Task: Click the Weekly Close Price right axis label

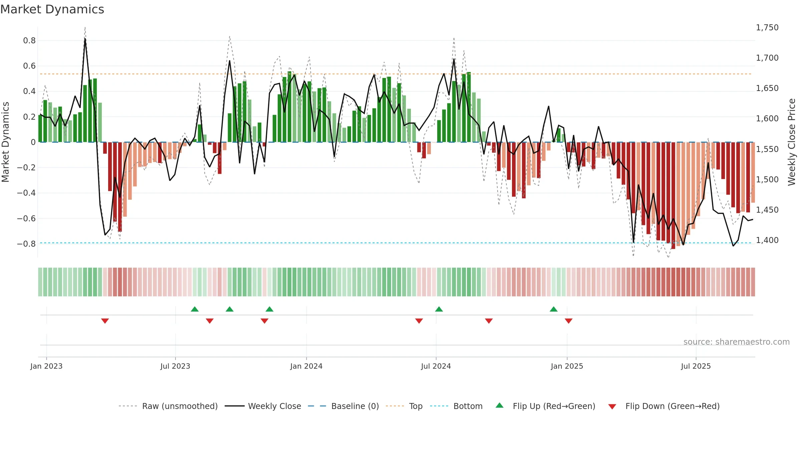Action: 792,142
